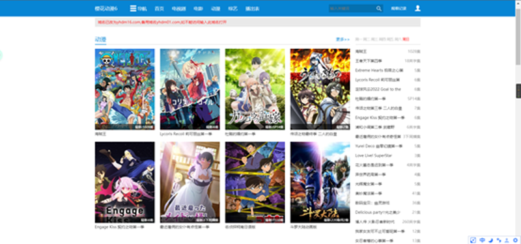Viewport: 521px width, 244px height.
Task: Open the Lycoris Recoil poster thumbnail
Action: (190, 89)
